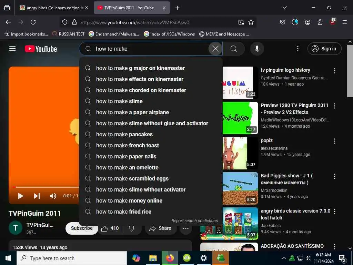The width and height of the screenshot is (353, 265).
Task: Select suggestion fried rice
Action: click(x=151, y=212)
